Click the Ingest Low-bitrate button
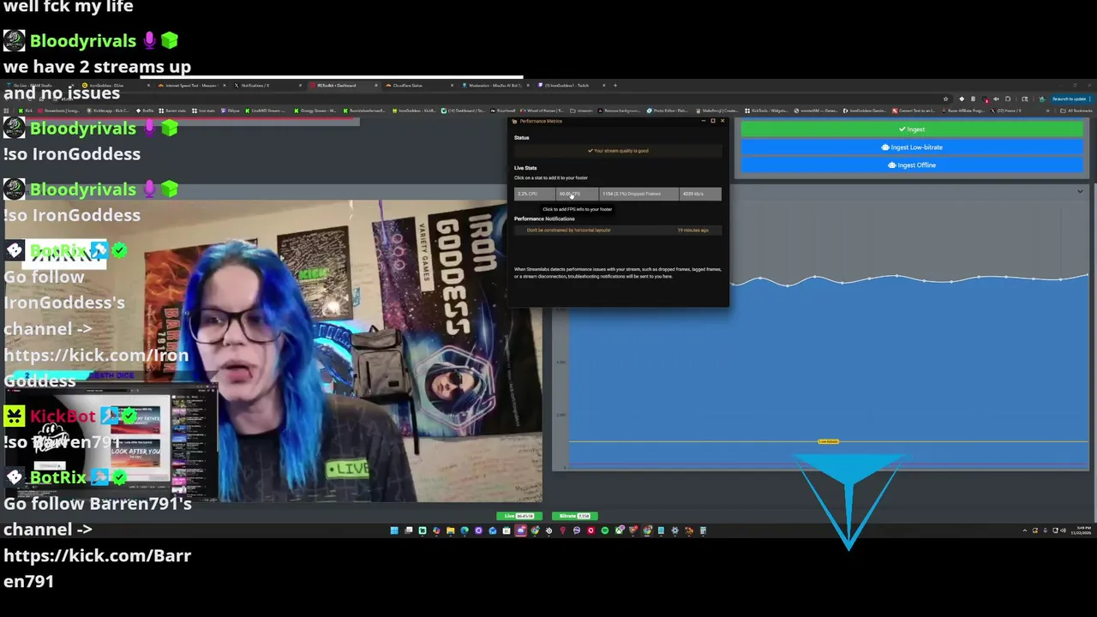Viewport: 1097px width, 617px height. coord(912,147)
